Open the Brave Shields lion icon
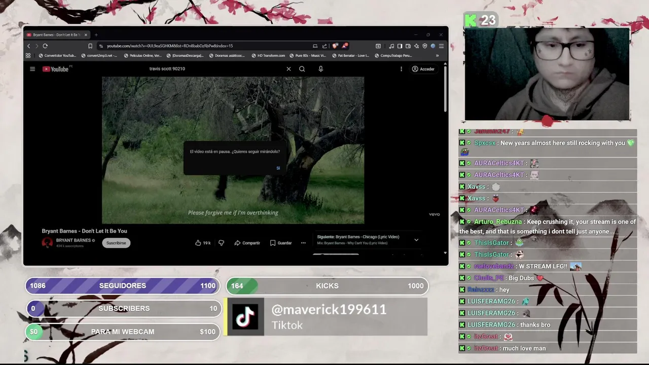 pyautogui.click(x=335, y=46)
